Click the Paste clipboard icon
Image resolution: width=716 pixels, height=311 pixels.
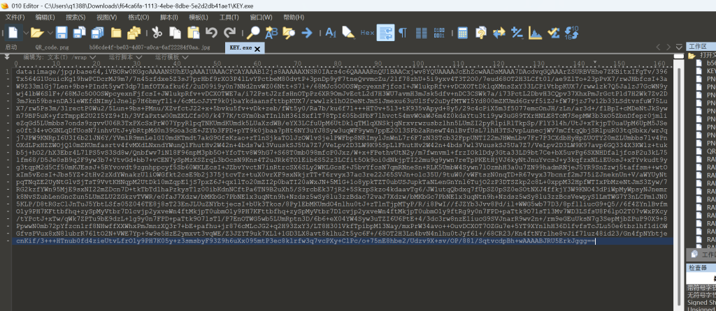coord(192,32)
